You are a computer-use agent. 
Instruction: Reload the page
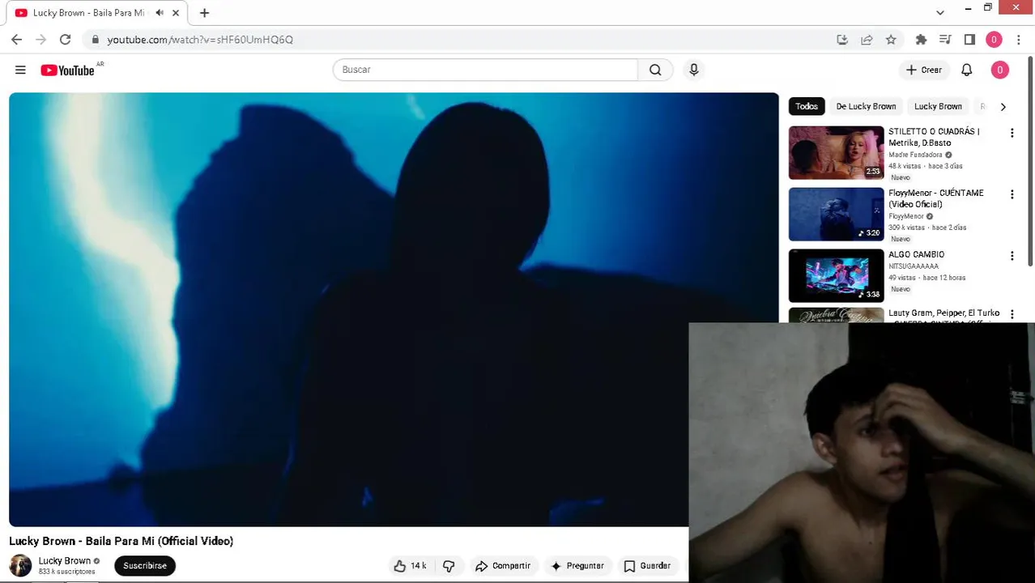pyautogui.click(x=65, y=39)
